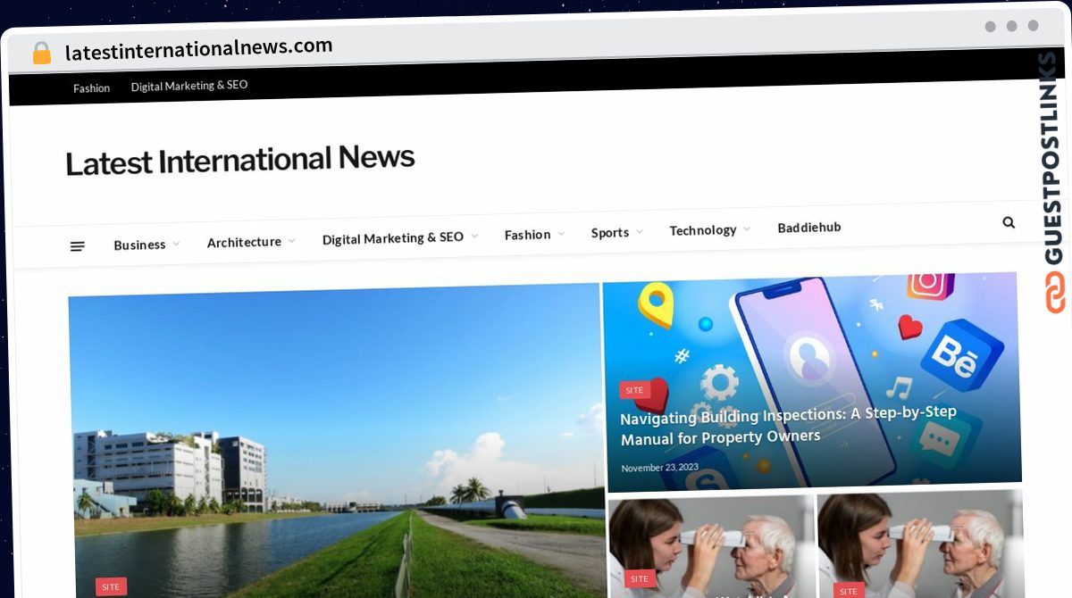The image size is (1072, 598).
Task: Open the hamburger menu icon
Action: tap(78, 246)
